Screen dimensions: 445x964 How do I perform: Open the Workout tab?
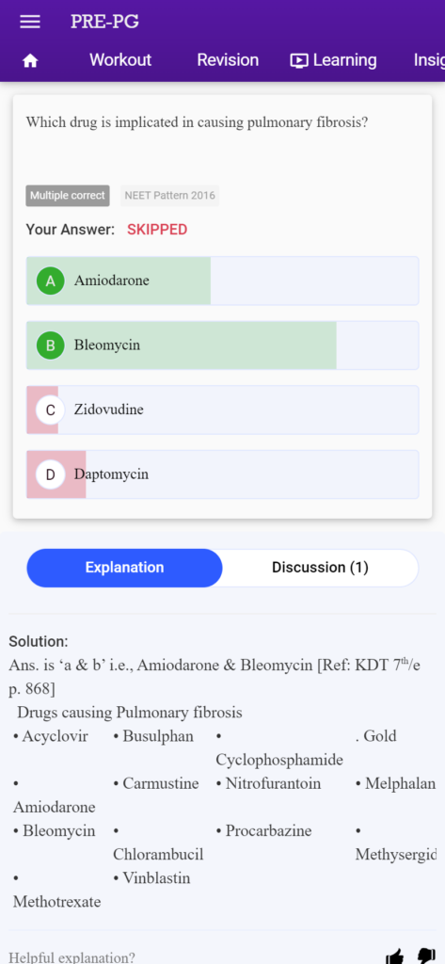(x=120, y=60)
